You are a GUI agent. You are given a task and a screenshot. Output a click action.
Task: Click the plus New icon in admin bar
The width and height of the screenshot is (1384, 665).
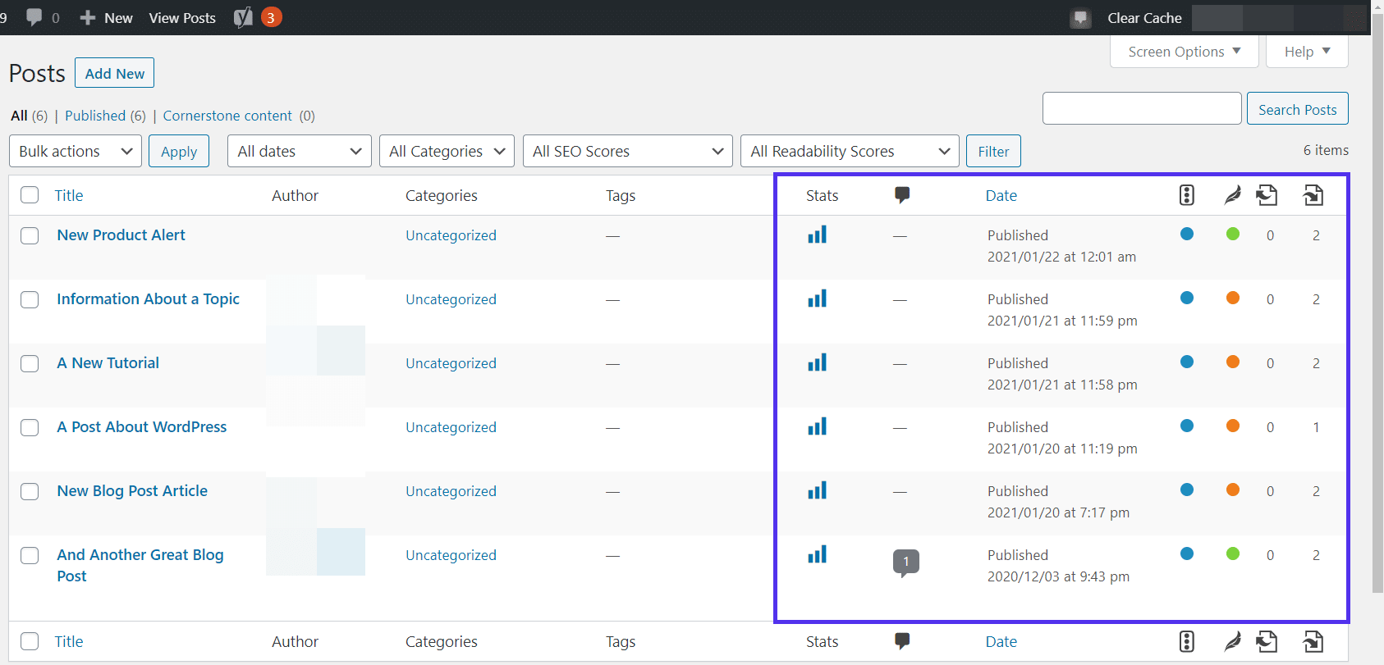(88, 17)
